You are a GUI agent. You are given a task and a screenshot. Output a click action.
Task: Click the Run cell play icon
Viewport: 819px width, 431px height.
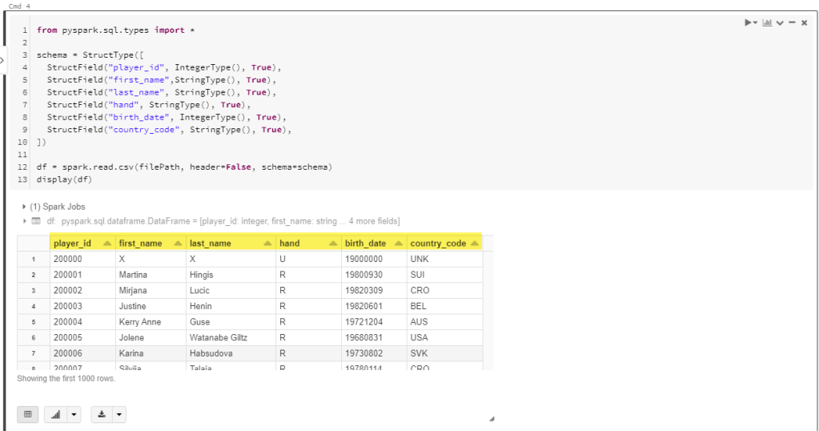pos(749,23)
